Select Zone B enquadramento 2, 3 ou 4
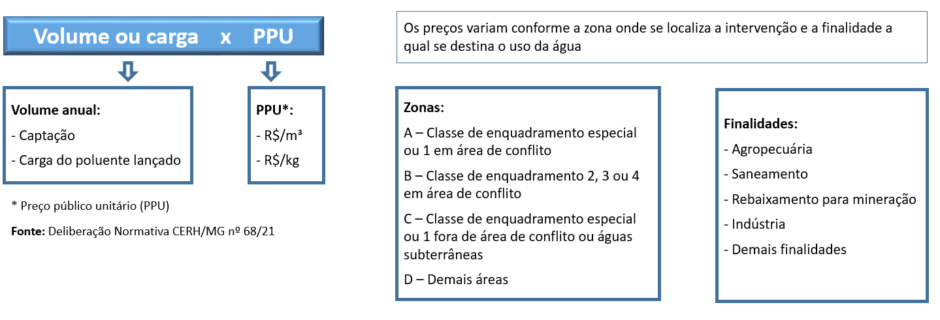The image size is (940, 320). [521, 185]
